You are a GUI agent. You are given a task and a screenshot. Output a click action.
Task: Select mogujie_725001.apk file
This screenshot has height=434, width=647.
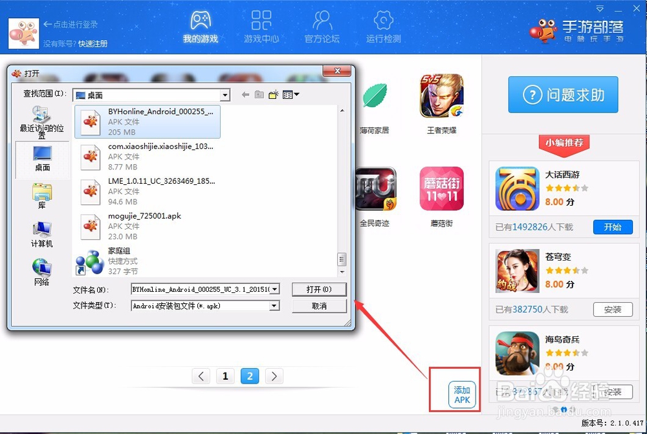tap(148, 226)
